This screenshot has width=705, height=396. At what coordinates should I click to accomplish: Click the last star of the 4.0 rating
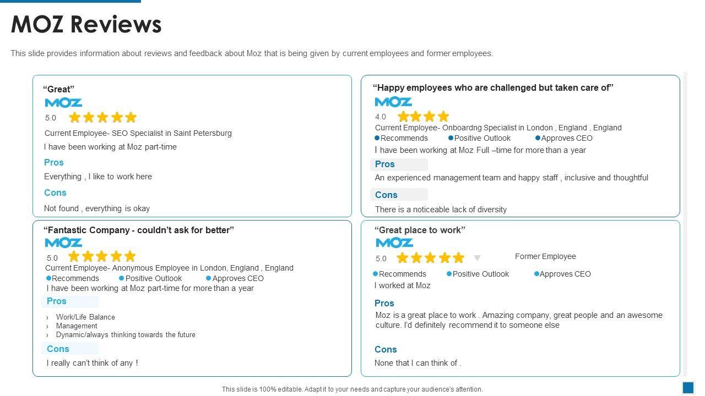pos(443,116)
